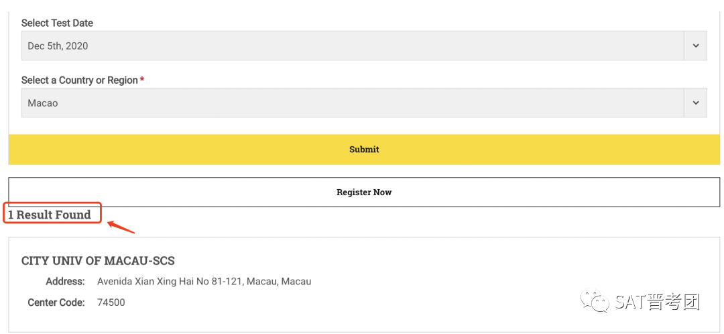The height and width of the screenshot is (334, 724).
Task: Select the CITY UNIV OF MACAU-SCS title
Action: coord(98,261)
